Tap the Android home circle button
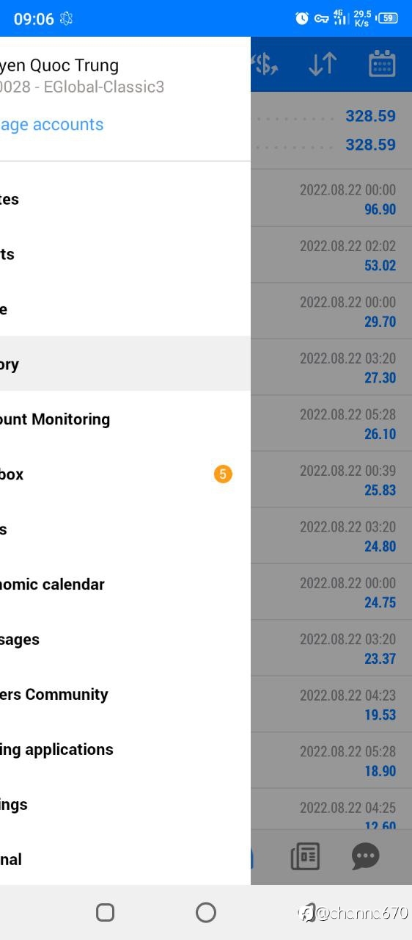Viewport: 412px width, 940px height. coord(206,912)
